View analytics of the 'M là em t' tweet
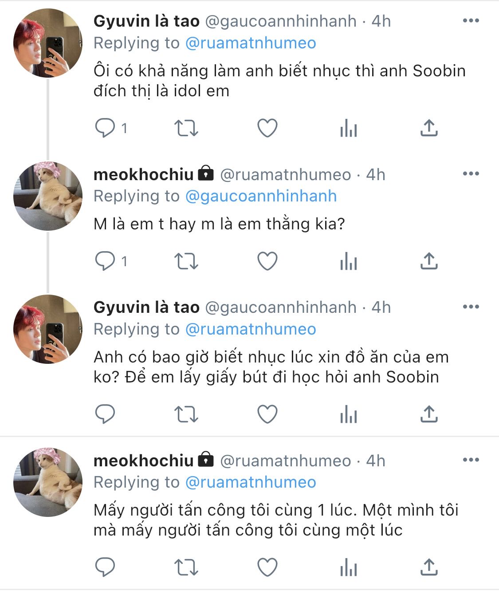 point(349,261)
